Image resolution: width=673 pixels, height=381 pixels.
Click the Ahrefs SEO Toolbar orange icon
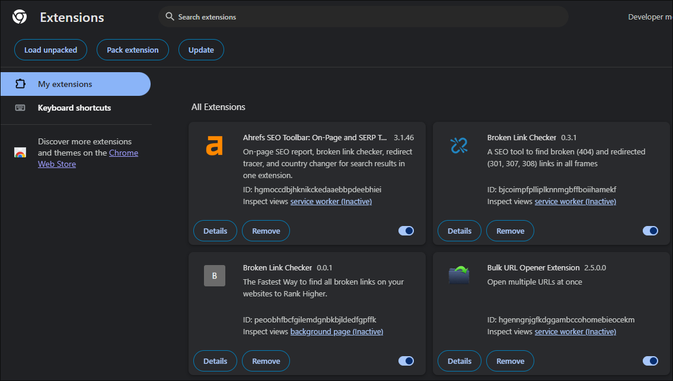tap(214, 146)
